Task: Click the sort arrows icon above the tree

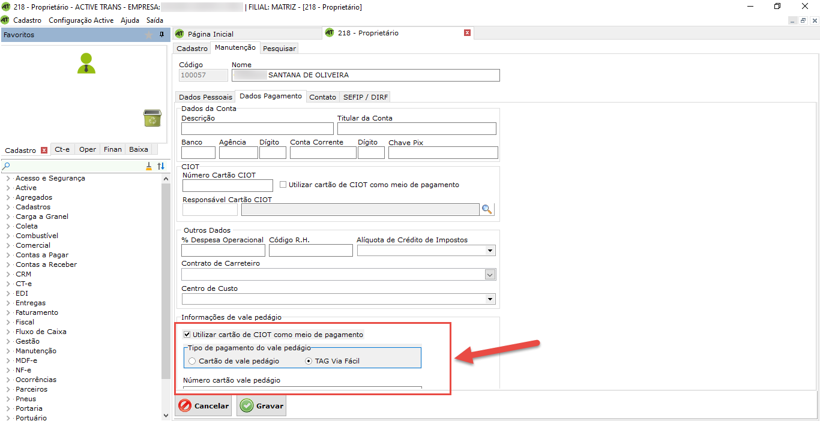Action: [x=161, y=166]
